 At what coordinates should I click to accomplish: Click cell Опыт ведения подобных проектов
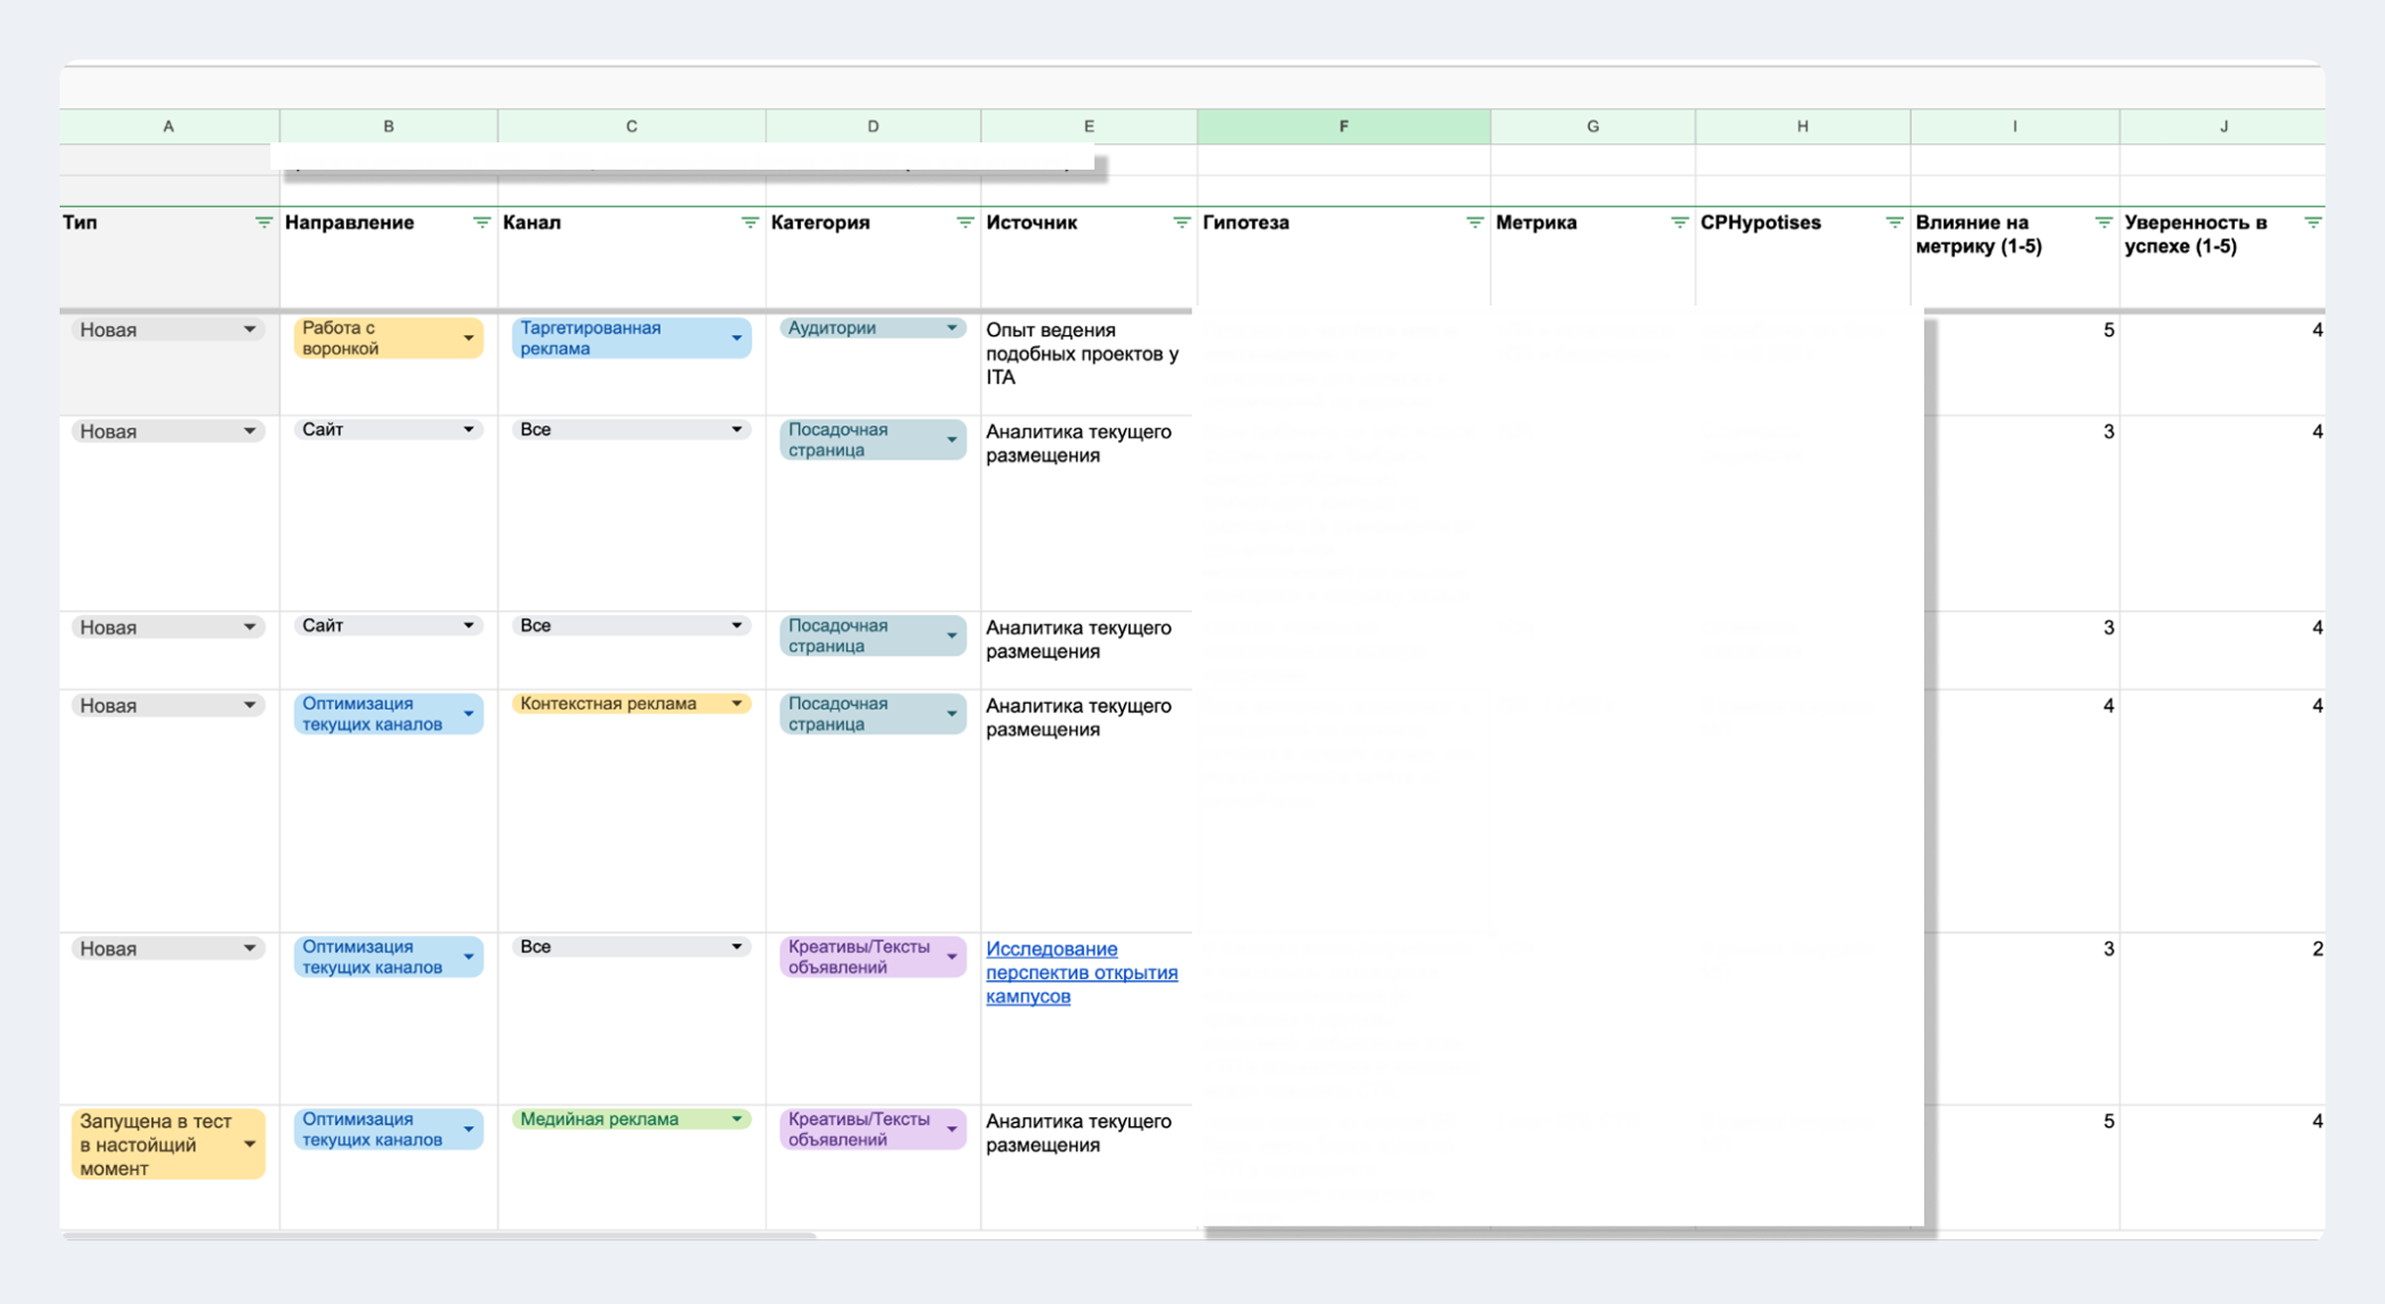1082,354
